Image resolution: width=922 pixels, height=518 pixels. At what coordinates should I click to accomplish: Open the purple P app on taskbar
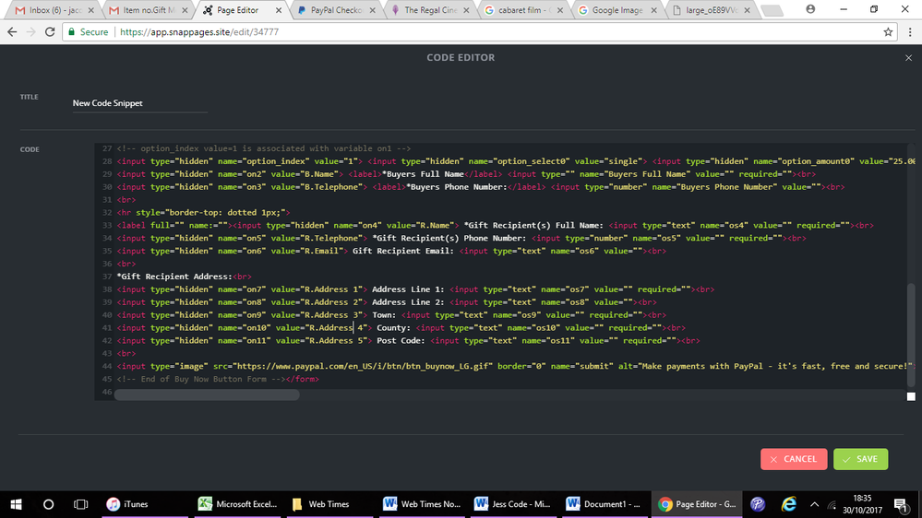758,504
